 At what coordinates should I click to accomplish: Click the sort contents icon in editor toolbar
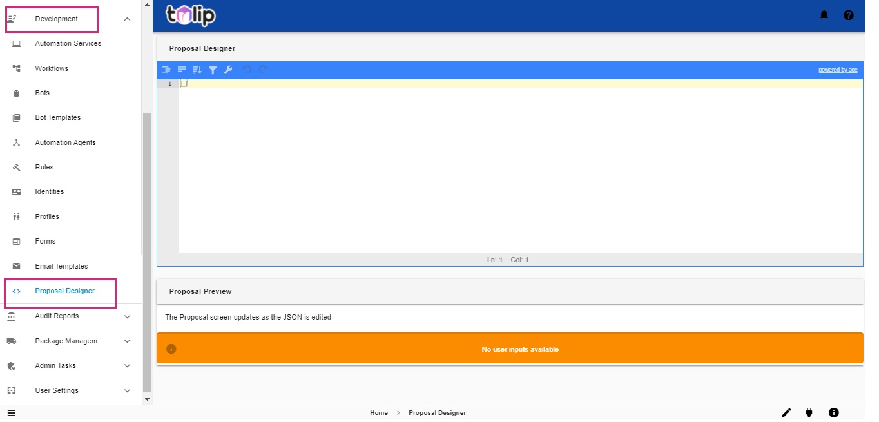click(x=197, y=70)
